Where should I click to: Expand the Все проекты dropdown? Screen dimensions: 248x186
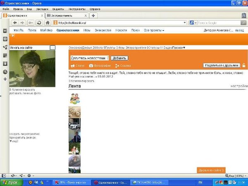[x=154, y=30]
